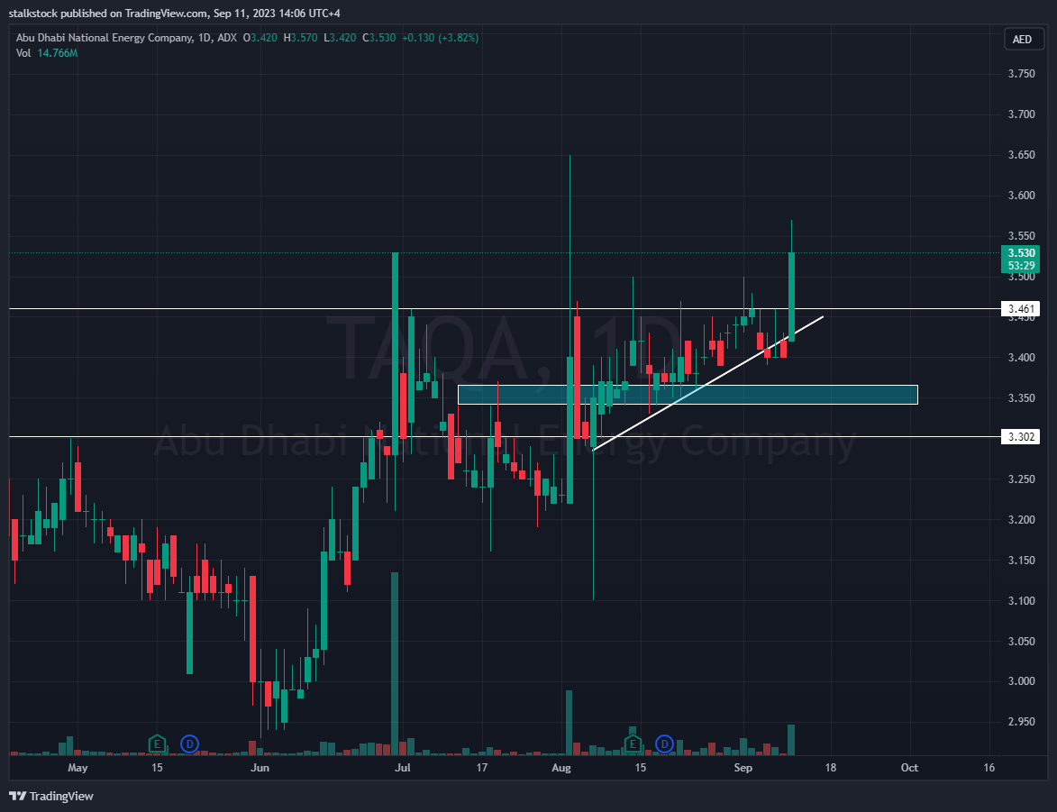Click the Jul date label on time axis
Image resolution: width=1057 pixels, height=812 pixels.
(403, 768)
